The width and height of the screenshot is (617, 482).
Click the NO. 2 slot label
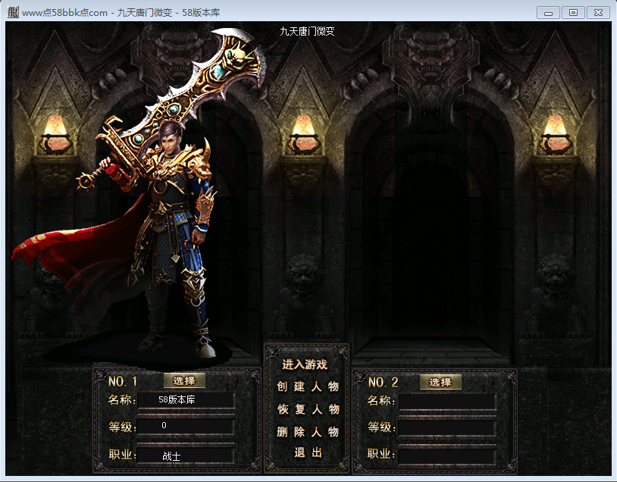click(x=383, y=382)
